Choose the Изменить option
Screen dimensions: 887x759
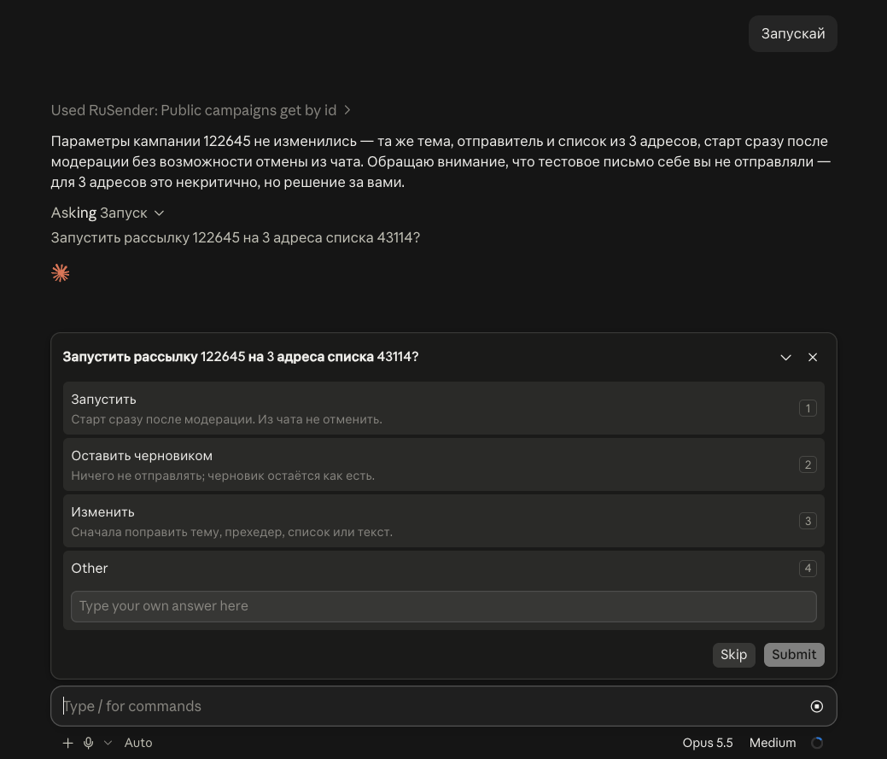point(444,521)
